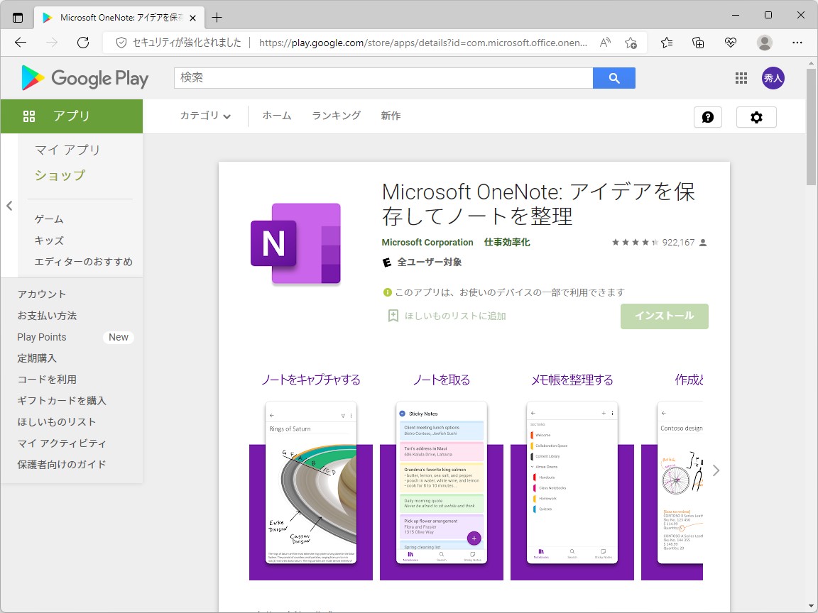Open ほしいものリスト in sidebar
This screenshot has height=613, width=818.
point(56,422)
